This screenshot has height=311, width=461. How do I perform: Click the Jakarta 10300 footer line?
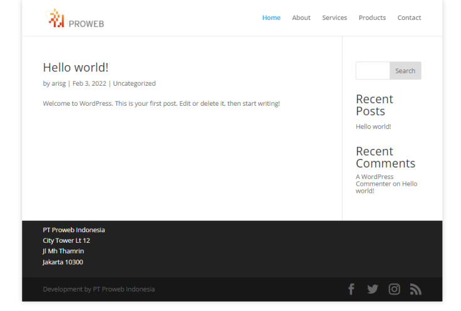[63, 262]
